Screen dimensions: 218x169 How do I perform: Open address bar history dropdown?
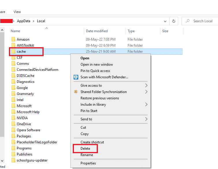point(165,21)
